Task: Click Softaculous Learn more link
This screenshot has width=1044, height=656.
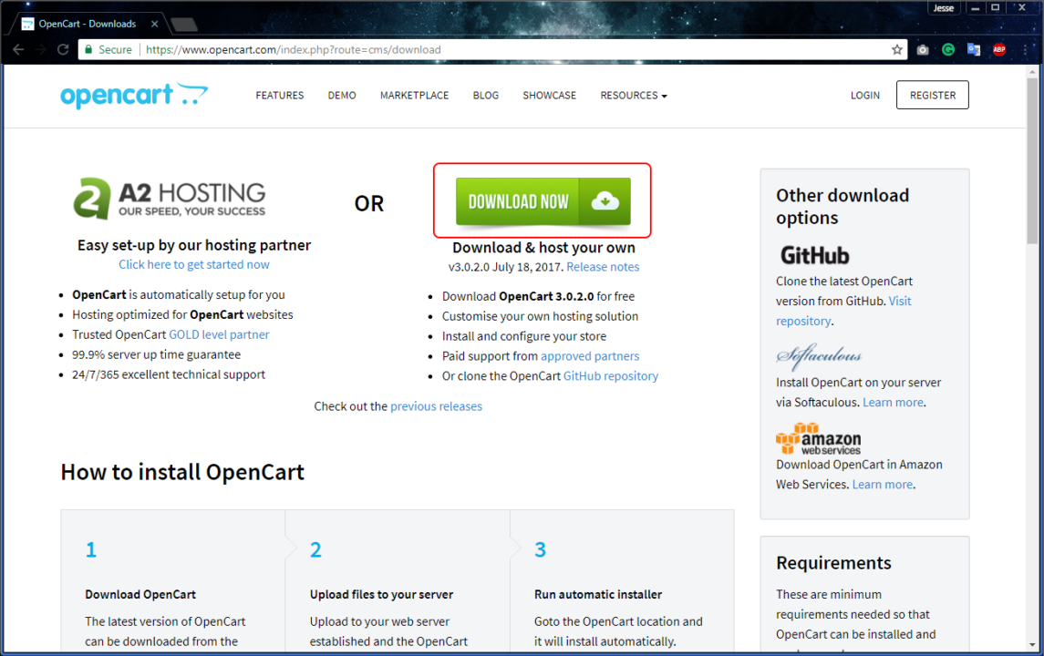Action: 893,403
